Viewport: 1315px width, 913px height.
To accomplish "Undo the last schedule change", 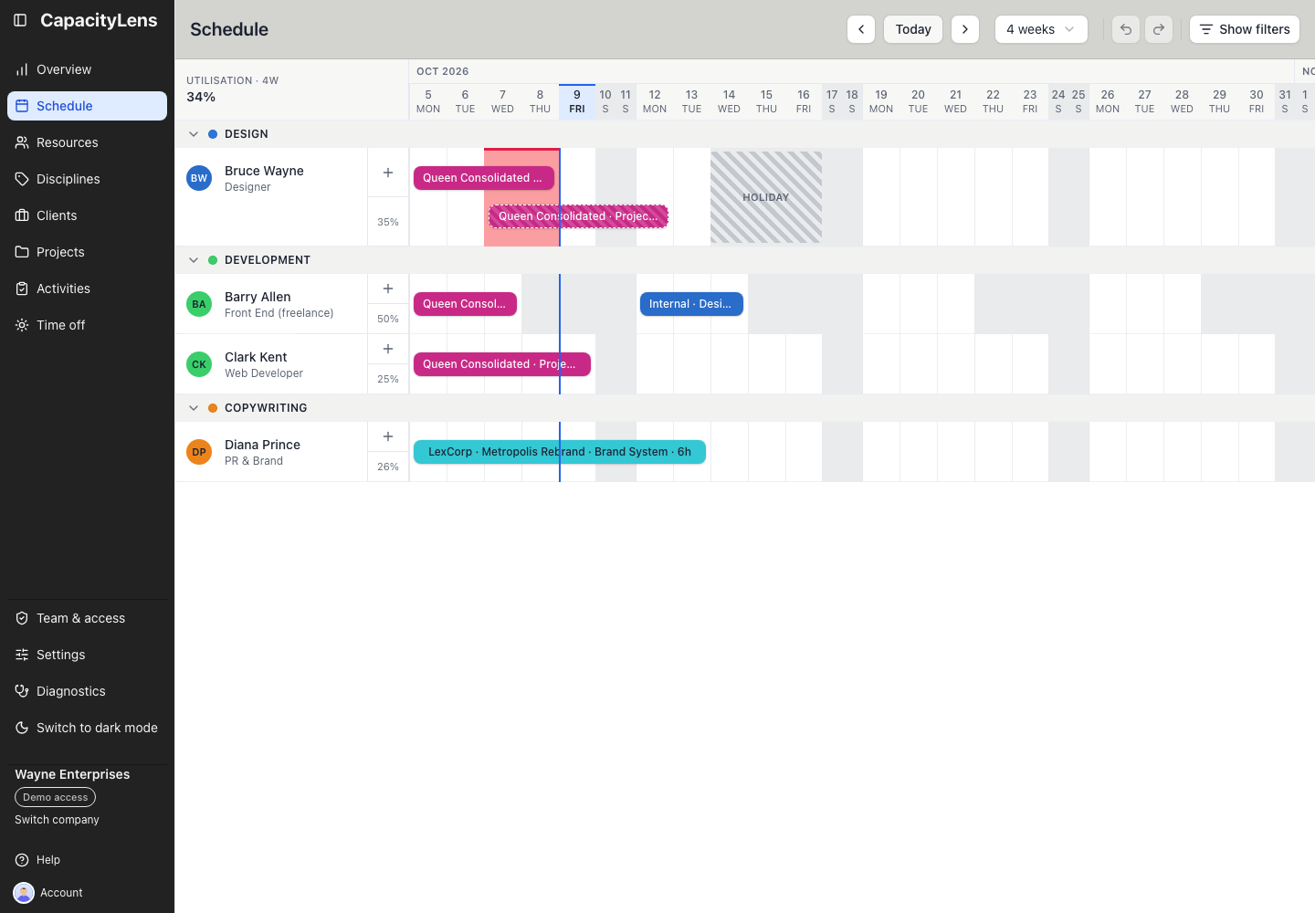I will point(1126,29).
